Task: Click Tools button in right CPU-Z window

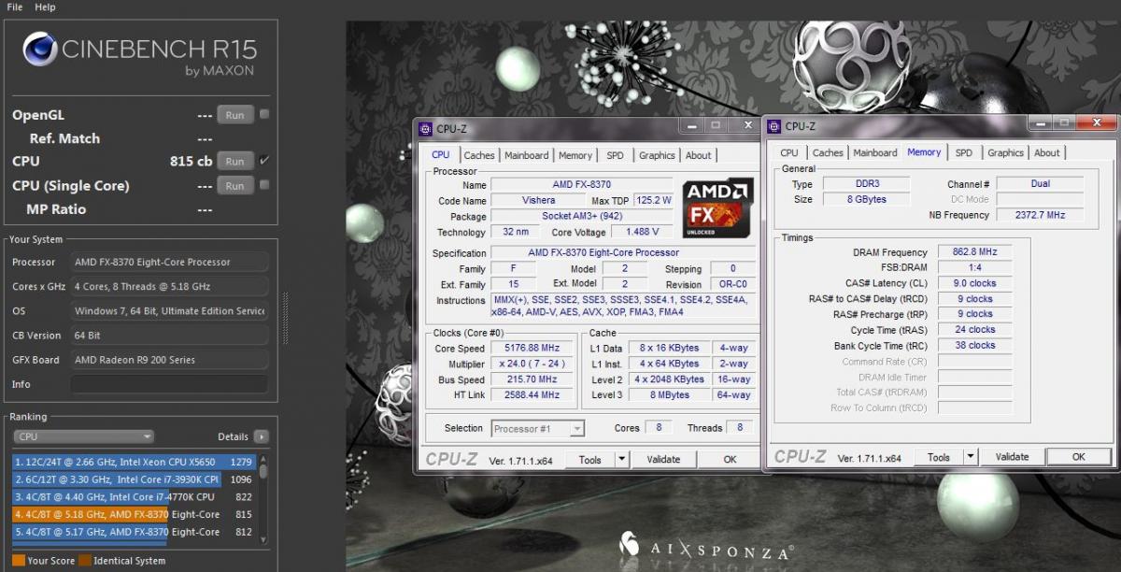Action: tap(938, 457)
